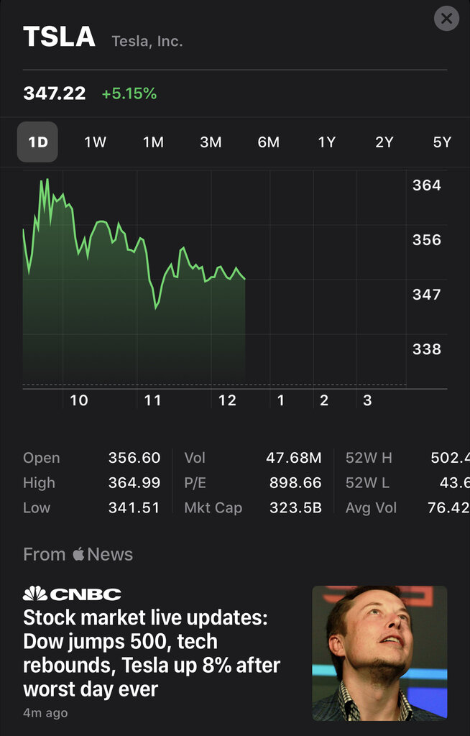Tap the TSLA ticker symbol title
Image resolution: width=470 pixels, height=736 pixels.
(59, 37)
